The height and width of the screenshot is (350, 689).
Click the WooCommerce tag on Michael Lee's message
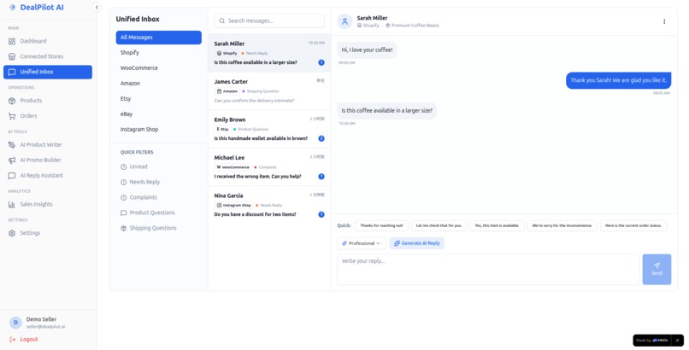[233, 167]
